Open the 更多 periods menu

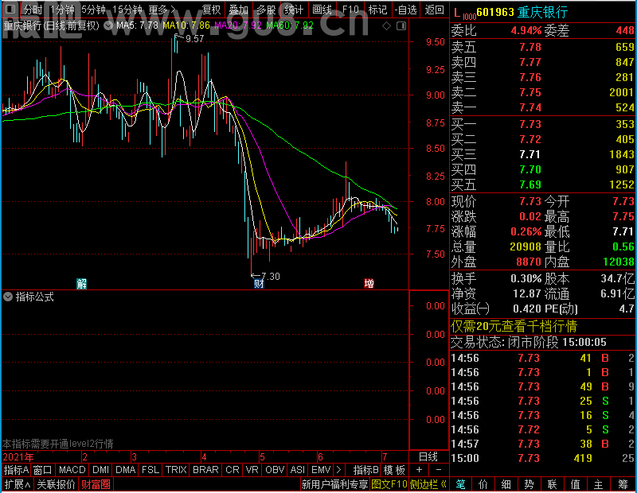[x=162, y=10]
